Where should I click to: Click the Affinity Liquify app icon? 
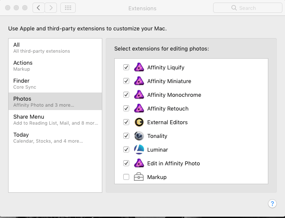139,67
